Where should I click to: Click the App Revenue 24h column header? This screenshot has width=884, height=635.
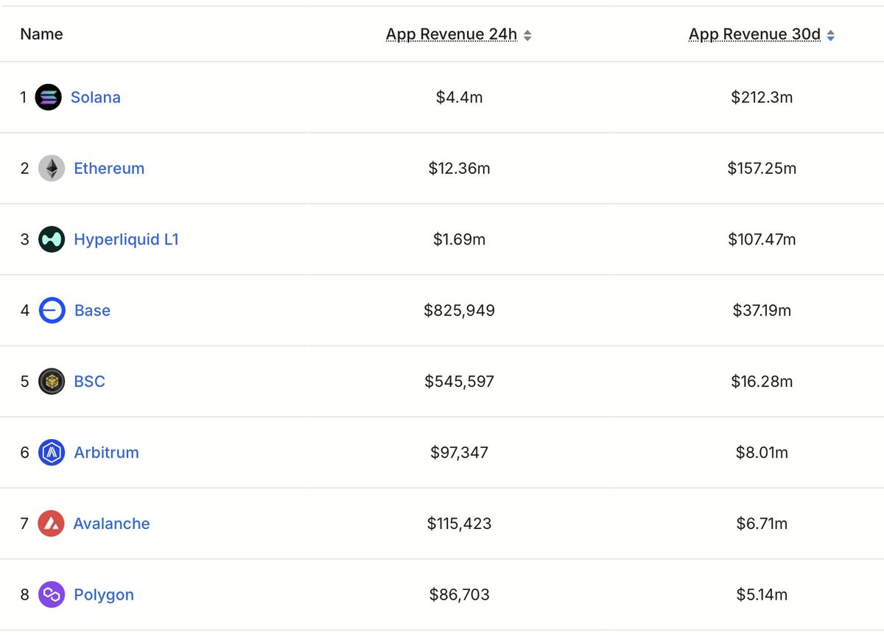452,35
